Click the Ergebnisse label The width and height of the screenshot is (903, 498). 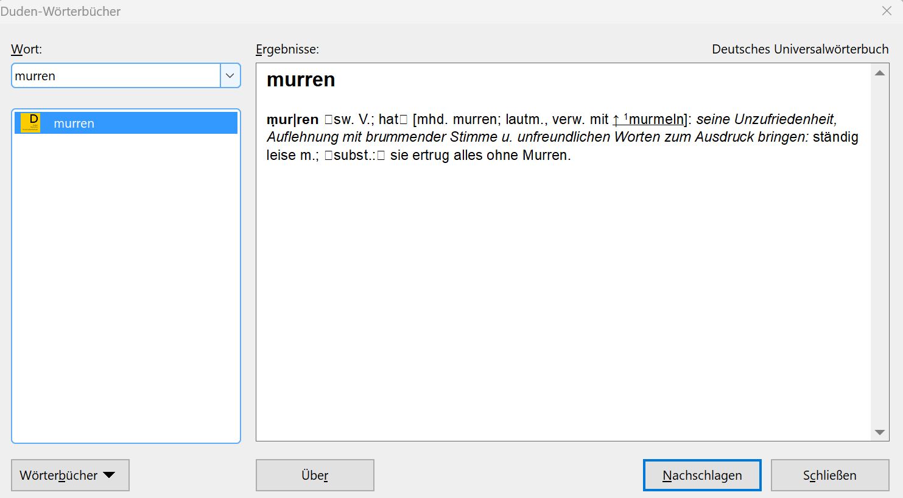pos(287,49)
